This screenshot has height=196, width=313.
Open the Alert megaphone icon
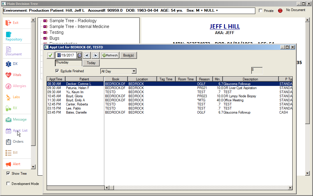[8, 164]
